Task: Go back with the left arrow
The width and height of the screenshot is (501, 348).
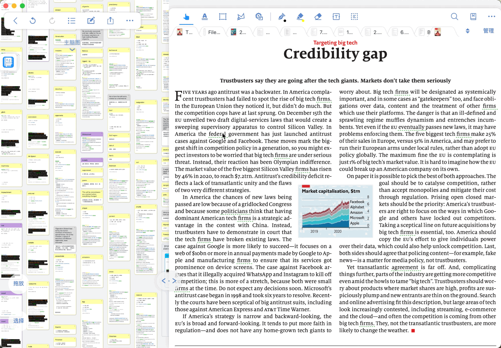Action: pos(16,21)
